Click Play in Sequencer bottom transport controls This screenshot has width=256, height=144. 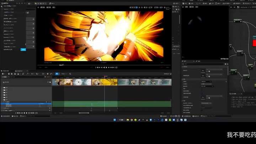(x=27, y=113)
